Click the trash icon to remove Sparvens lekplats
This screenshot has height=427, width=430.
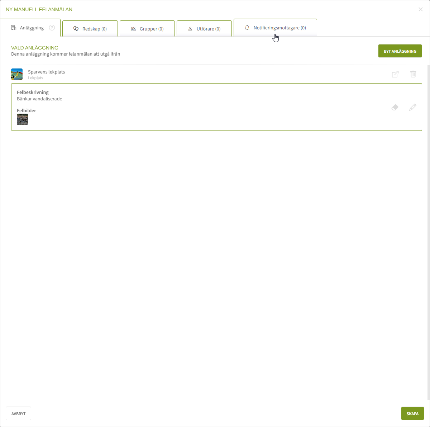(x=413, y=74)
